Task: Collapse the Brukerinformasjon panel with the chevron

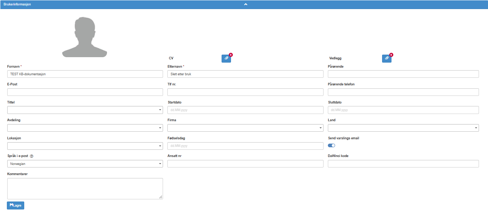Action: click(x=245, y=4)
